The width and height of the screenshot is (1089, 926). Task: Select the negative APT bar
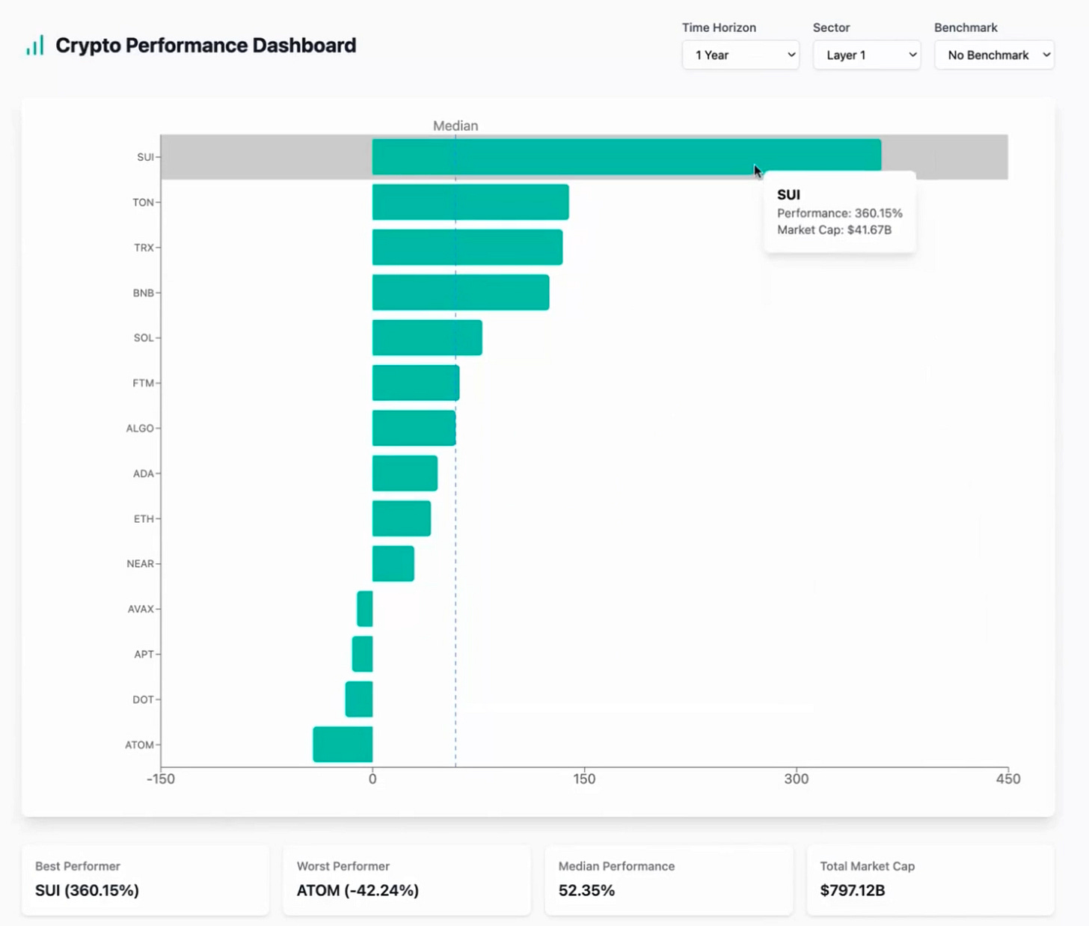click(x=363, y=654)
